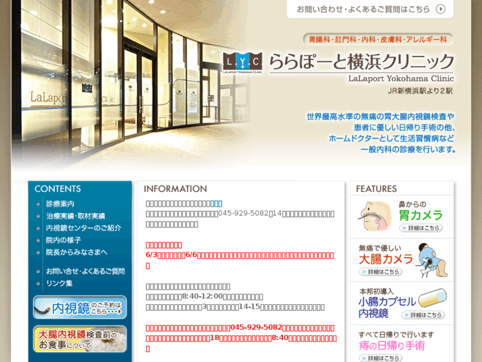Open お問い合わせ・よくあるご質問はこちら banner
Image resolution: width=482 pixels, height=362 pixels.
pos(370,9)
